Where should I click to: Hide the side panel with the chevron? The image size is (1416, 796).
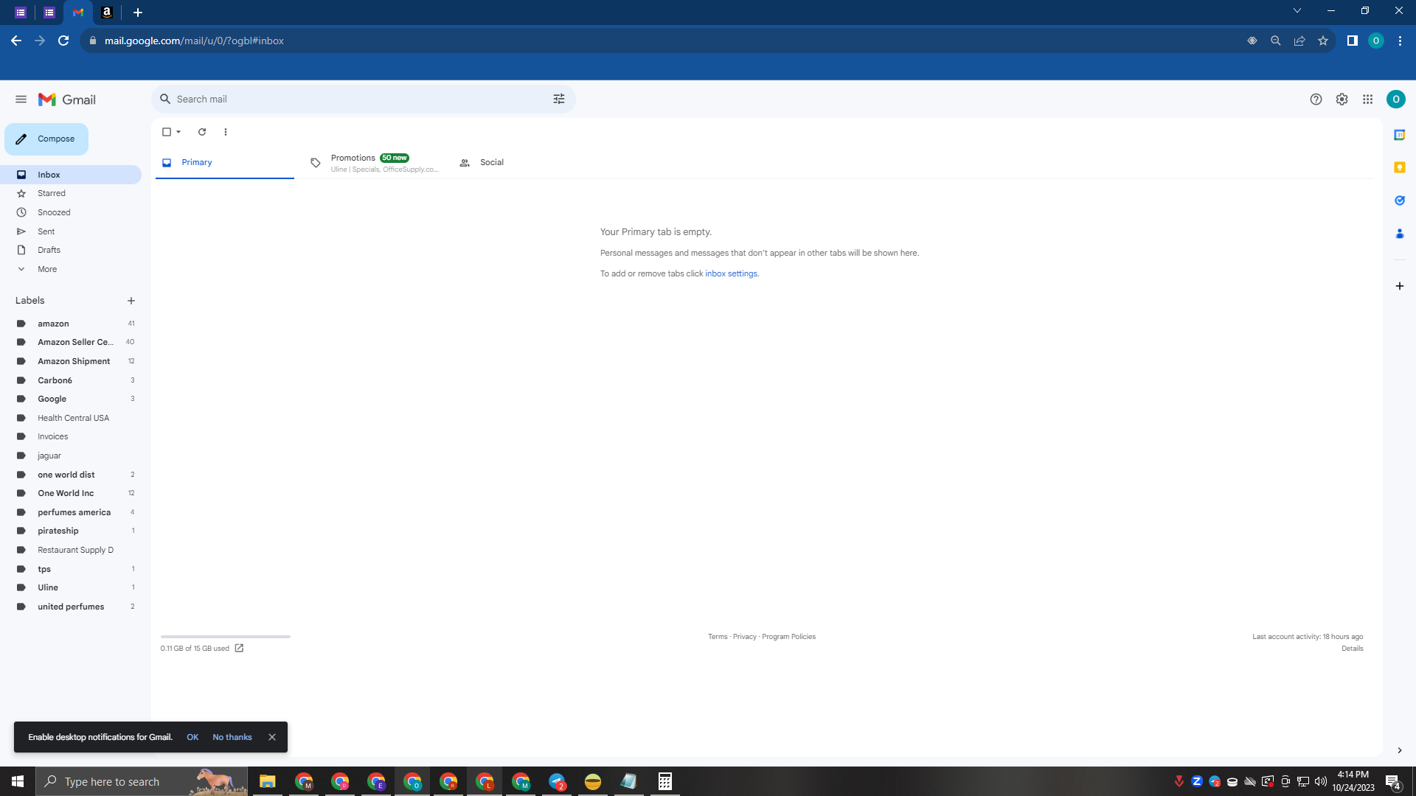click(x=1399, y=750)
